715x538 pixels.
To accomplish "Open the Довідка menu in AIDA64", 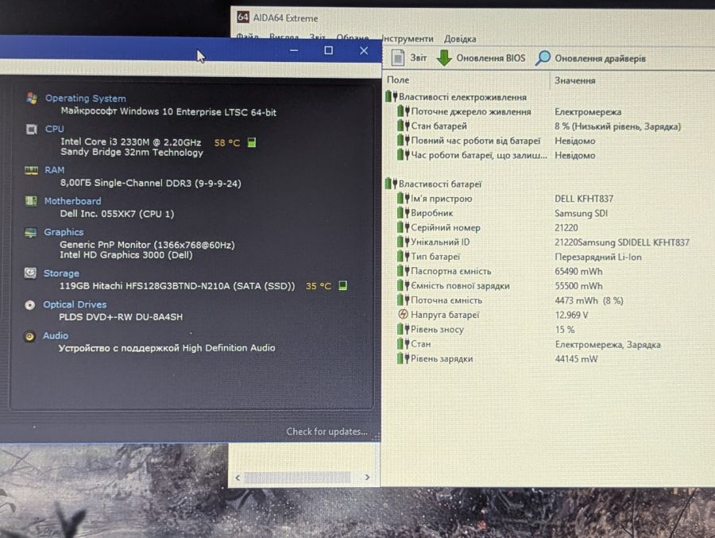I will tap(460, 39).
